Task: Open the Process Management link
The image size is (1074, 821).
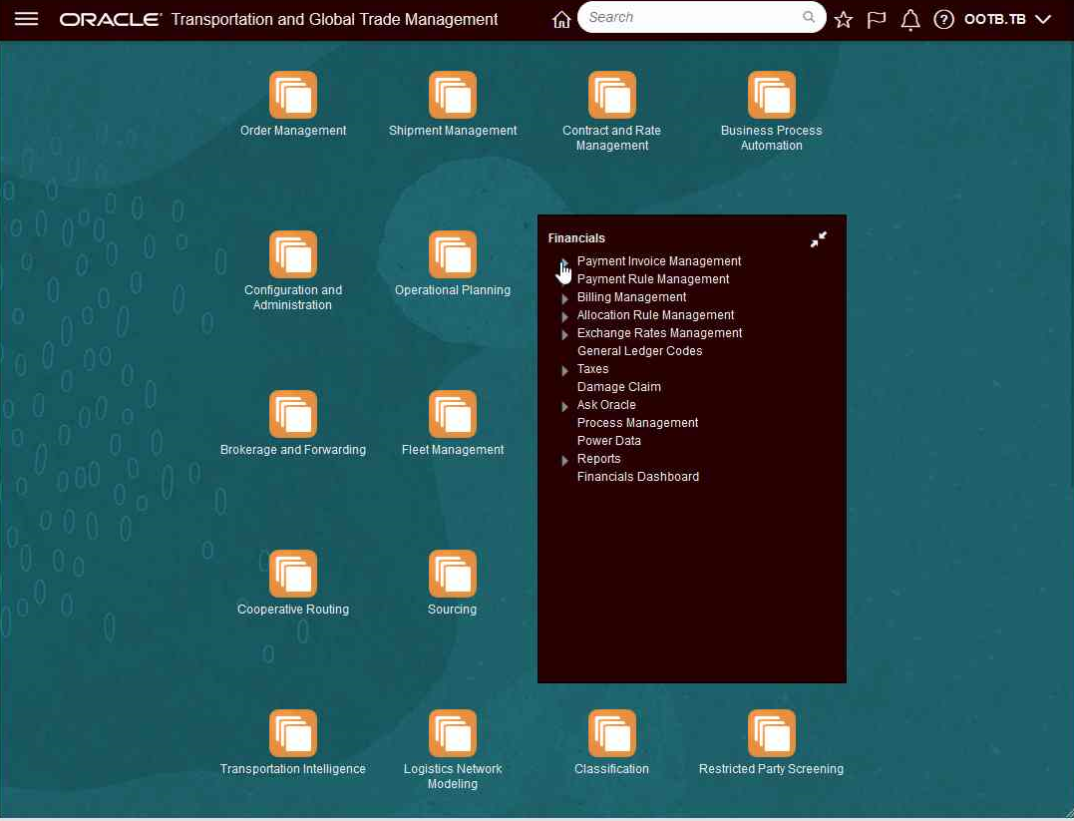Action: coord(637,423)
